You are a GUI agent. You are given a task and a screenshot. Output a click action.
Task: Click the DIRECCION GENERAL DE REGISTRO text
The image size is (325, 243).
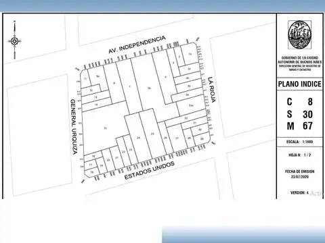tap(300, 66)
